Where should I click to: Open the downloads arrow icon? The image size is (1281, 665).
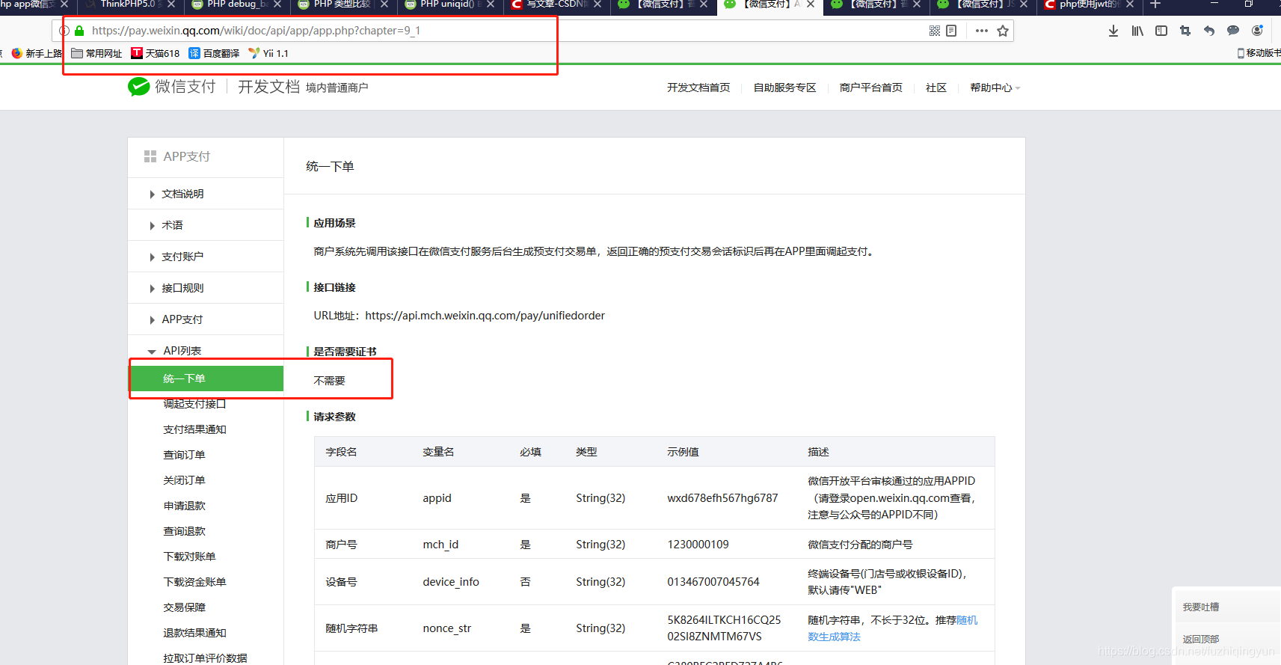point(1113,31)
